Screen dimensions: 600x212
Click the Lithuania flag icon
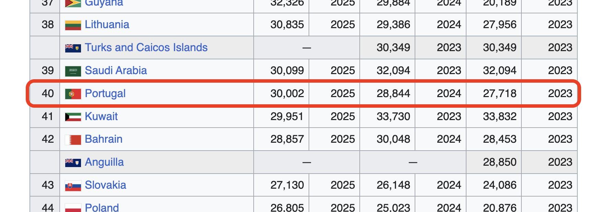pos(73,25)
